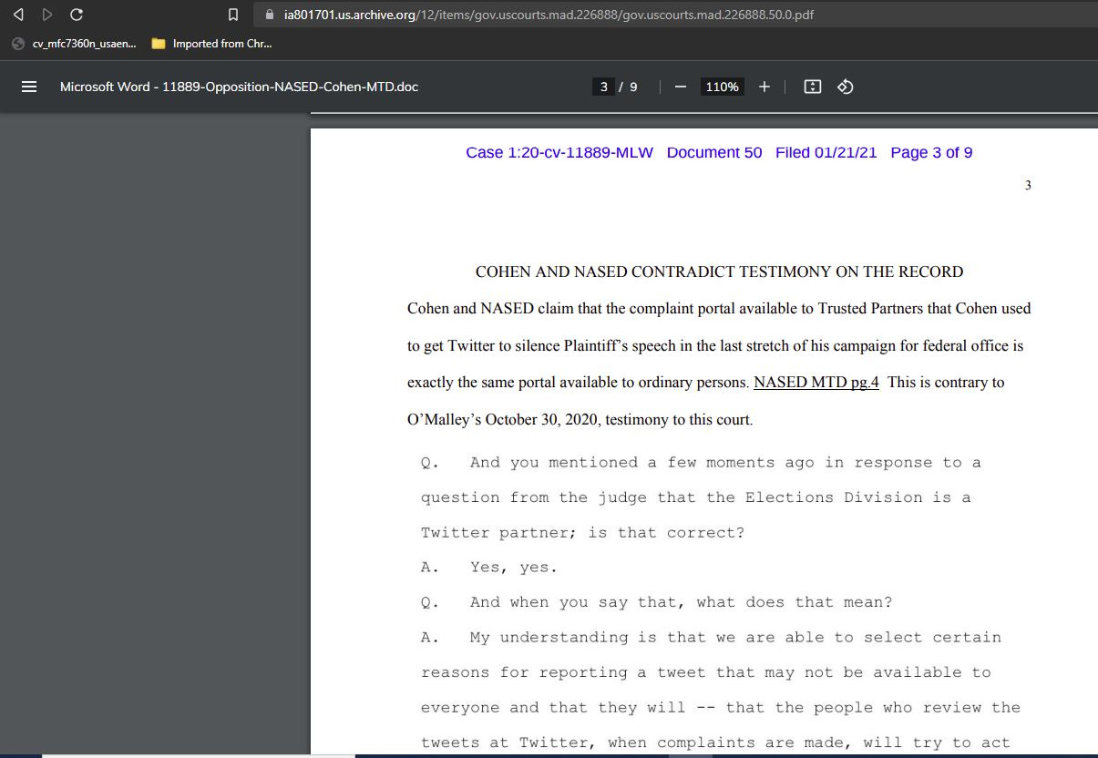The height and width of the screenshot is (758, 1098).
Task: Click the PDF document title in toolbar
Action: coord(239,87)
